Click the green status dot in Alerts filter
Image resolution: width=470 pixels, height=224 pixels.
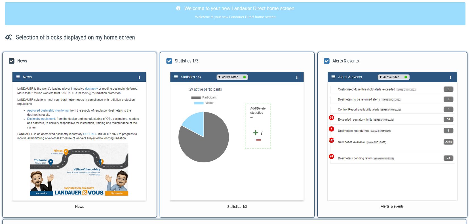[x=406, y=77]
